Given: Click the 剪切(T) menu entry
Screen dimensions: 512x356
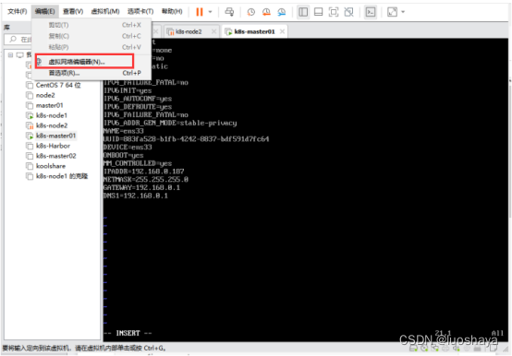Looking at the screenshot, I should (91, 25).
